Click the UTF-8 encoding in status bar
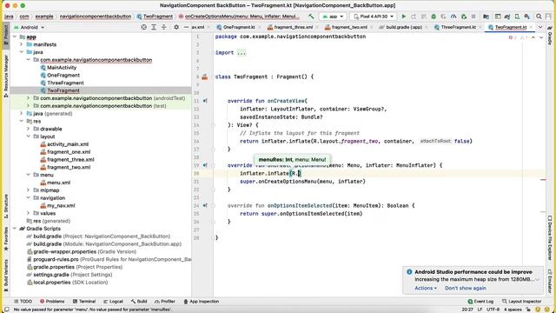The height and width of the screenshot is (313, 556). 493,310
